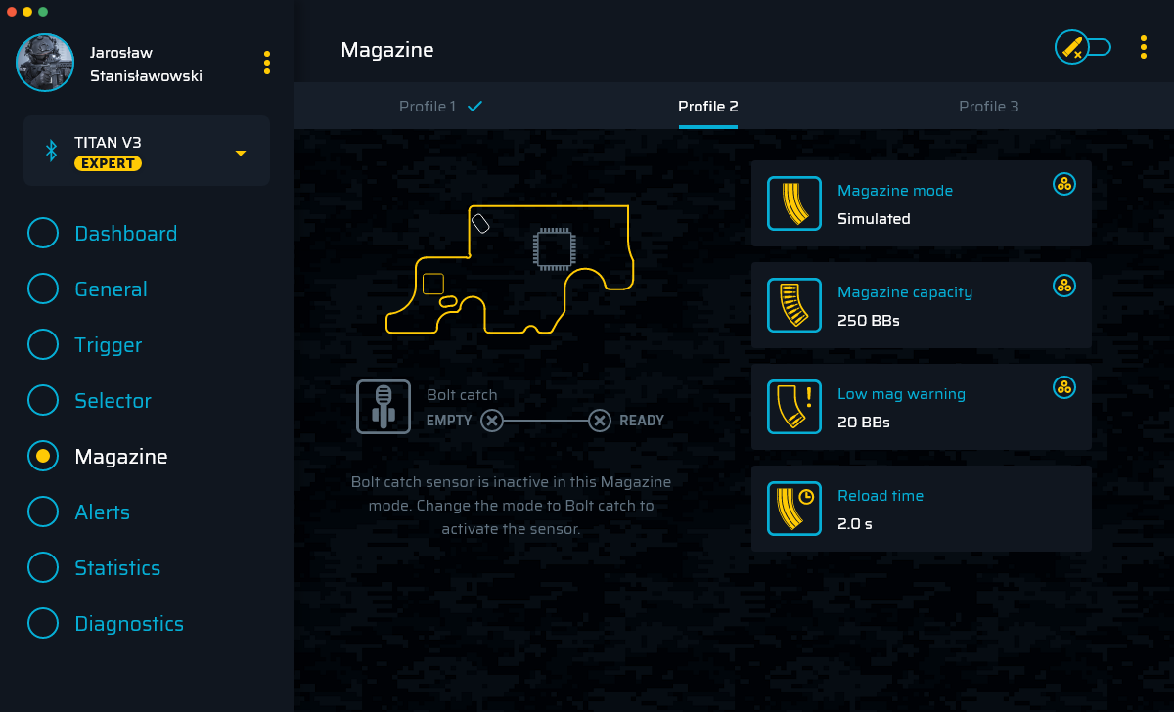Click the Low mag warning icon
Screen dimensions: 1174x712
point(794,407)
